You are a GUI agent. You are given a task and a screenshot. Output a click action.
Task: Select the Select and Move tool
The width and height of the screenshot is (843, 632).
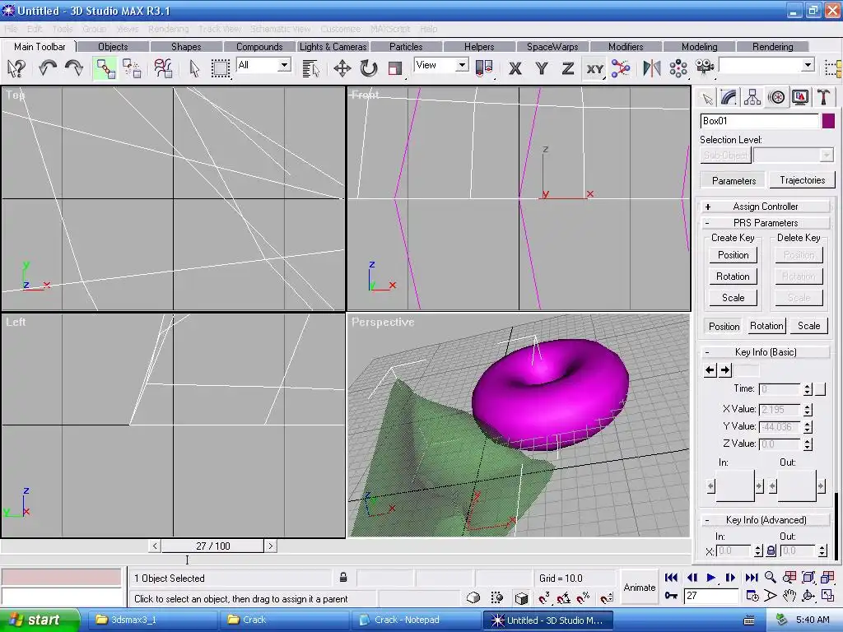(x=342, y=68)
